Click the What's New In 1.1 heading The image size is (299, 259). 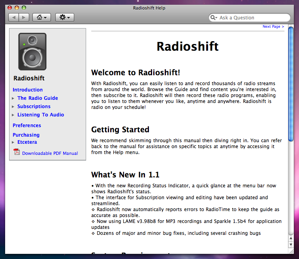pyautogui.click(x=125, y=175)
